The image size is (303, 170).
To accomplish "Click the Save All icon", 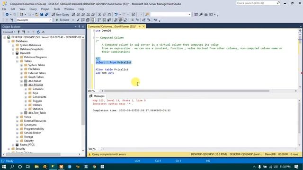I will point(46,15).
